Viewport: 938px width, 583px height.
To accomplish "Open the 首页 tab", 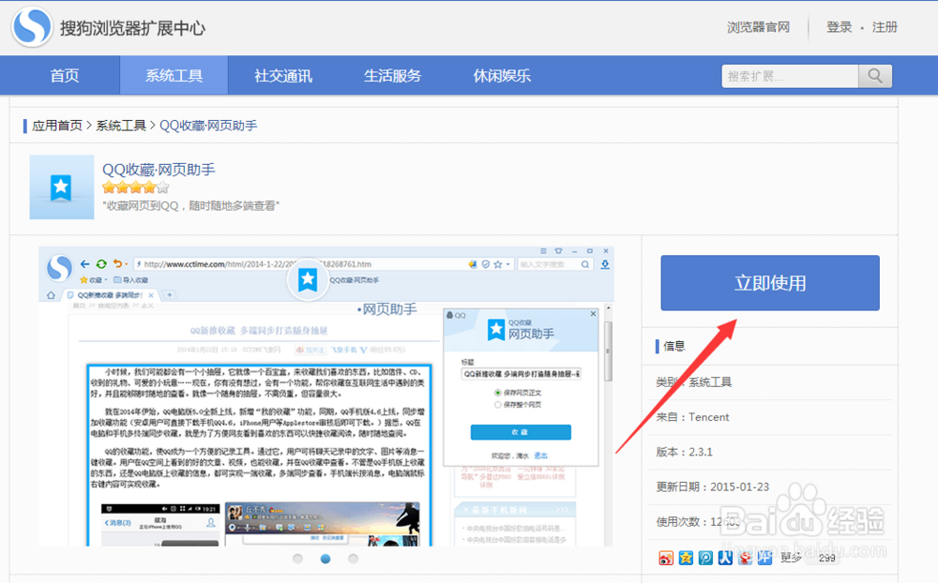I will coord(65,76).
